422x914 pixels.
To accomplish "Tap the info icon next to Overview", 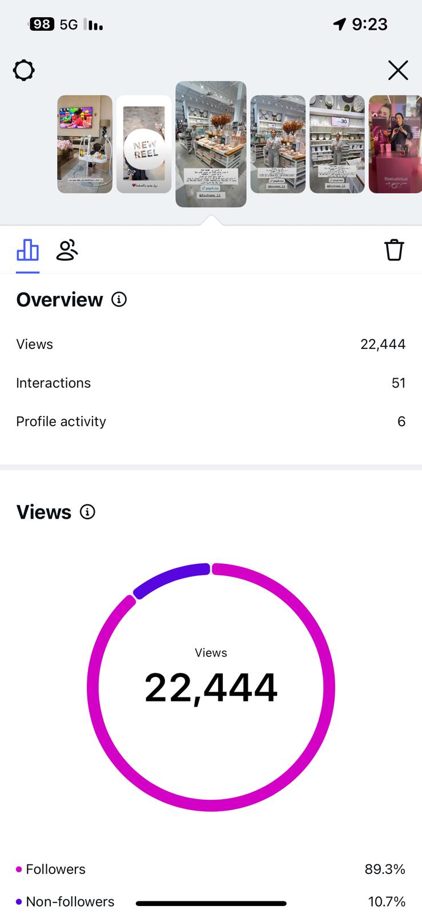I will [119, 299].
